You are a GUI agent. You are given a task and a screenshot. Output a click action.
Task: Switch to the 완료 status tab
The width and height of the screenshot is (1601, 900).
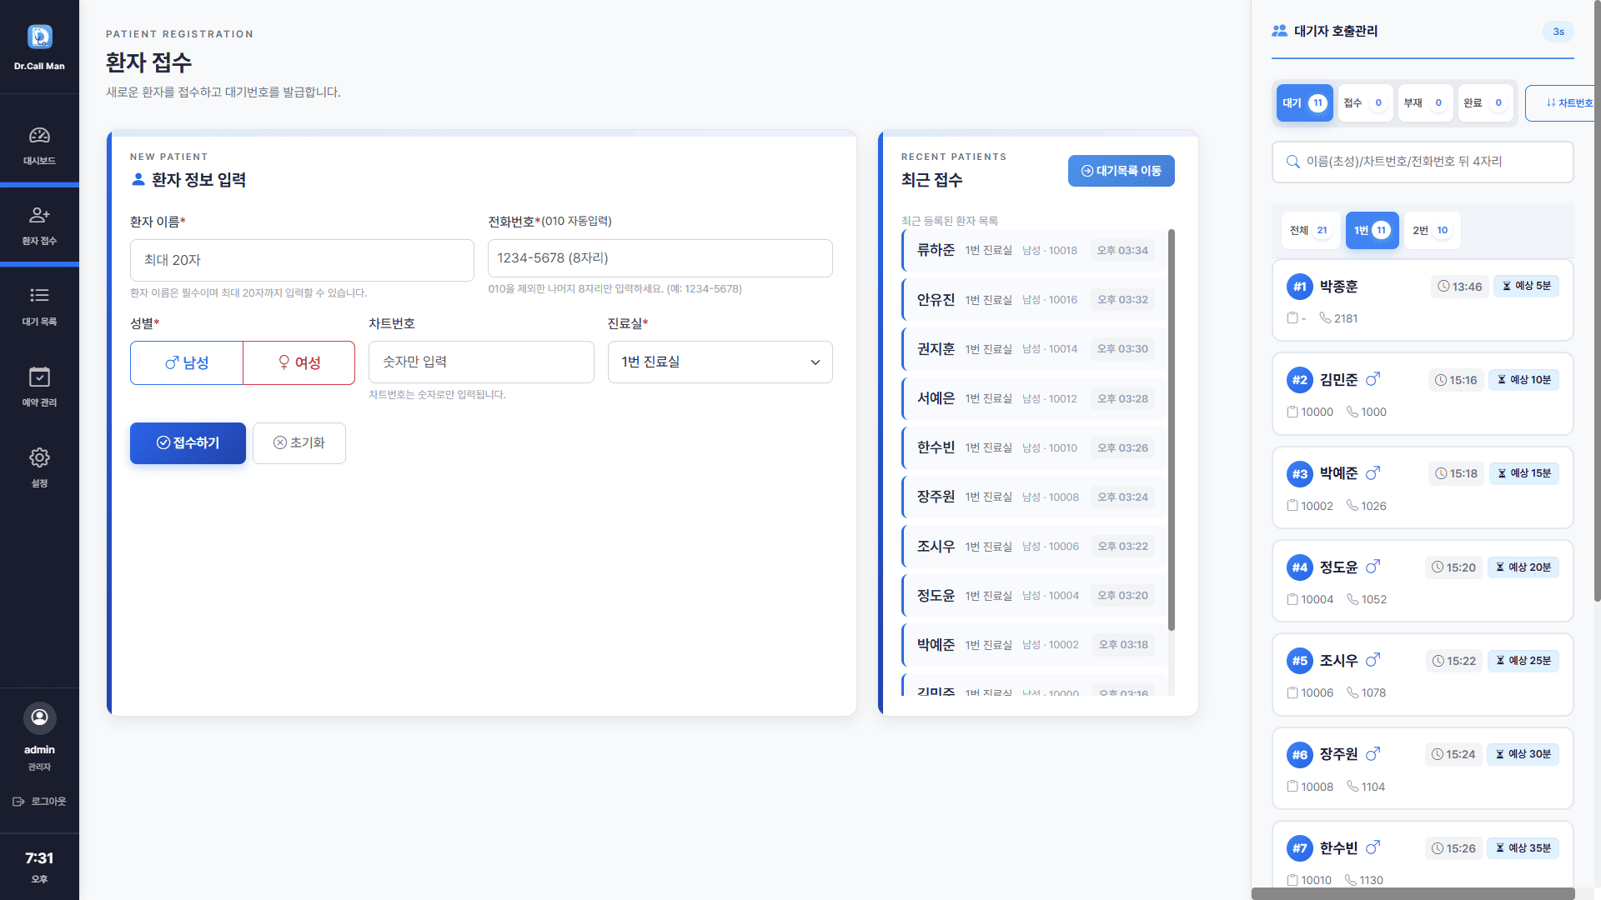tap(1484, 103)
